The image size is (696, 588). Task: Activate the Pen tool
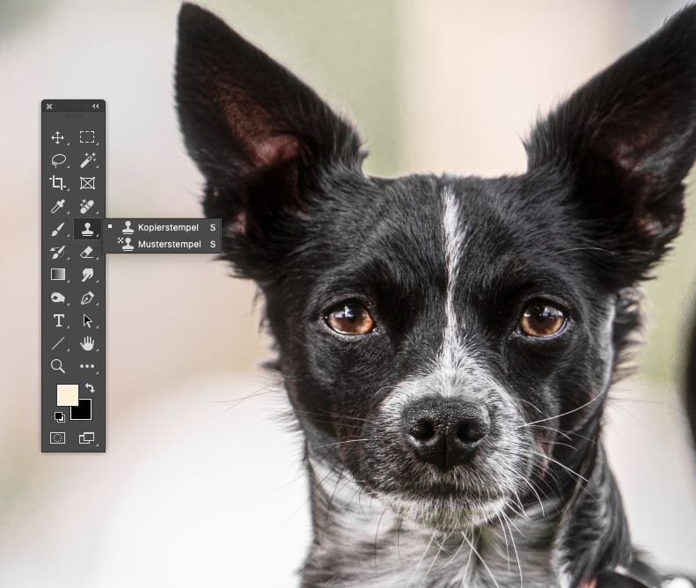[87, 298]
